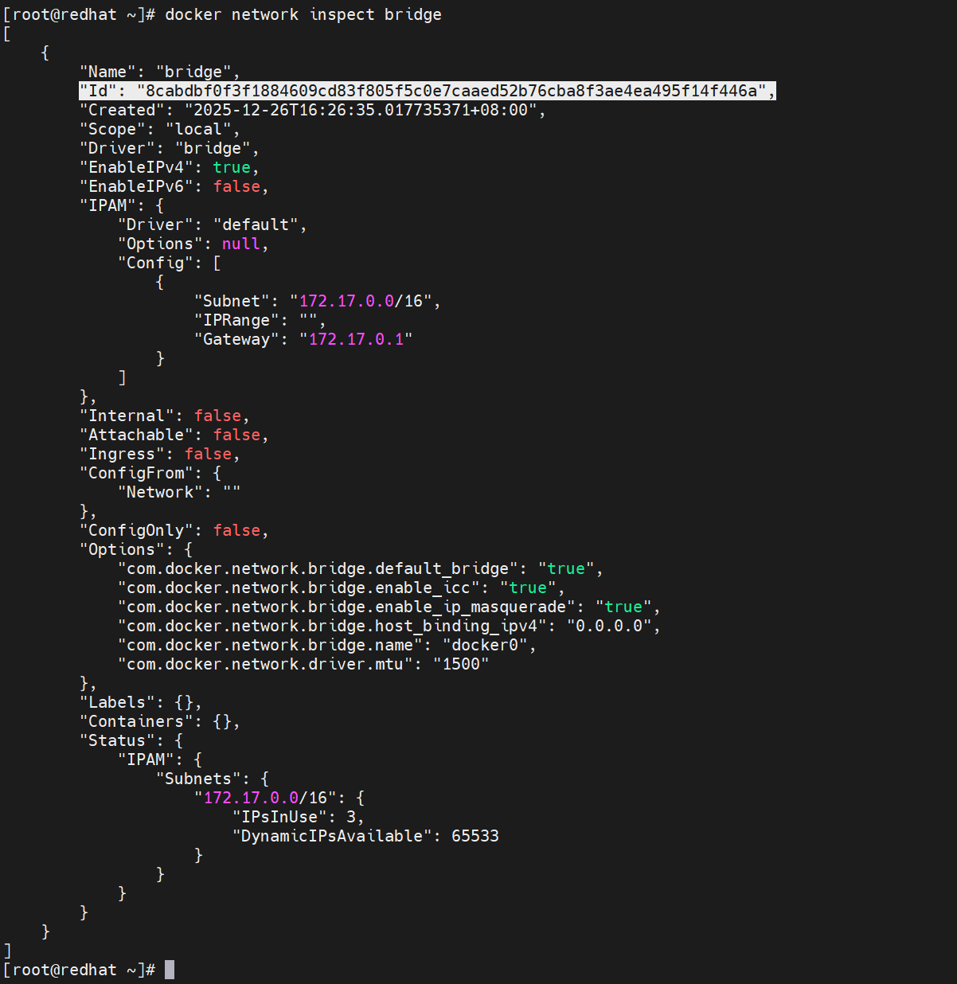The height and width of the screenshot is (984, 957).
Task: Click the cursor at the bottom prompt
Action: point(170,970)
